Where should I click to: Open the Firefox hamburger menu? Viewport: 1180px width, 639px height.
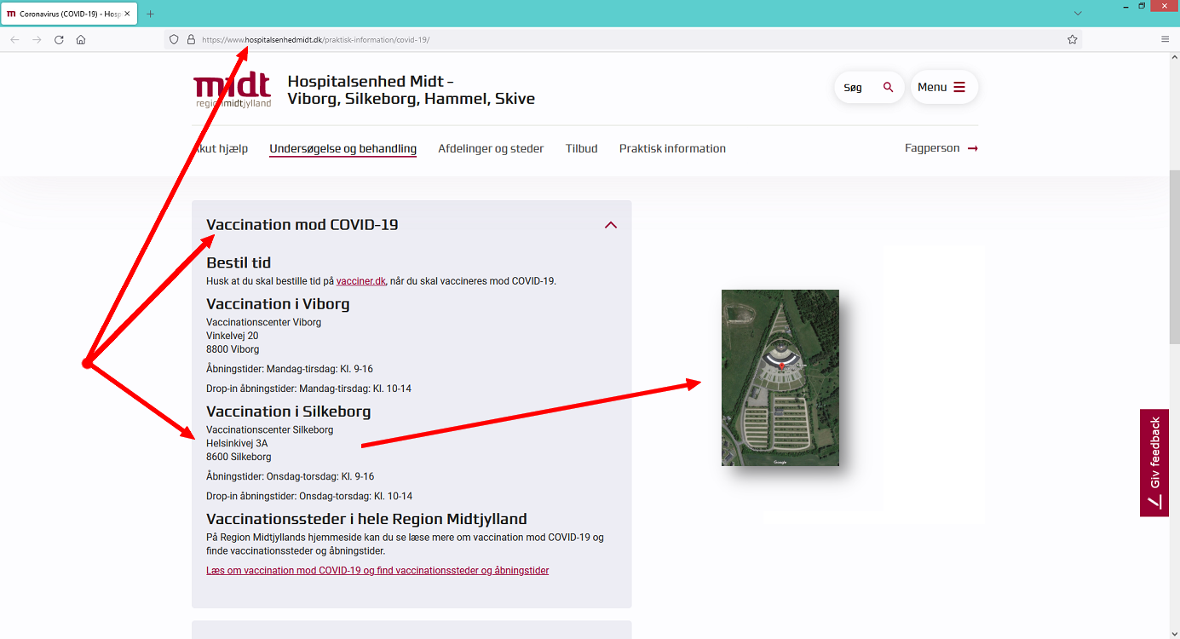coord(1165,39)
